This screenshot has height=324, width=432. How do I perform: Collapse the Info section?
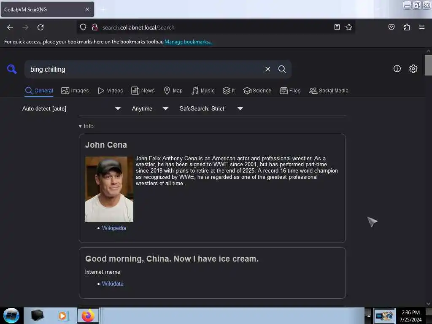pos(86,126)
